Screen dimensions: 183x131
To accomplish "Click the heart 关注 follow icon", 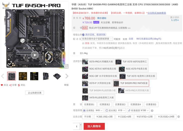I will click(2, 85).
